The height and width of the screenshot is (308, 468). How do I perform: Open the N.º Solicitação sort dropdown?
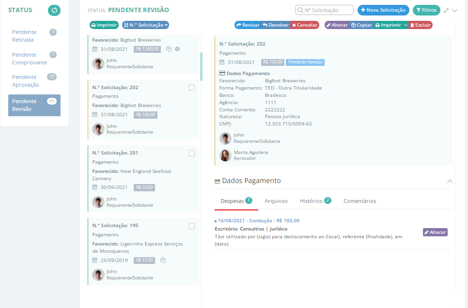pyautogui.click(x=145, y=25)
